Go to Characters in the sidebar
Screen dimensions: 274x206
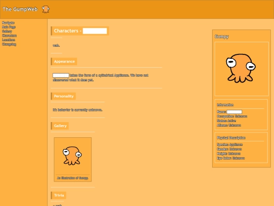[x=9, y=36]
